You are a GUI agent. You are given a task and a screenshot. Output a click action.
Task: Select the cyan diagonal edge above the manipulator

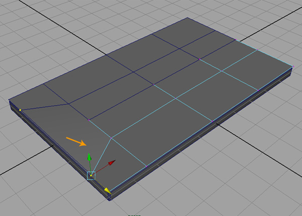[101, 156]
